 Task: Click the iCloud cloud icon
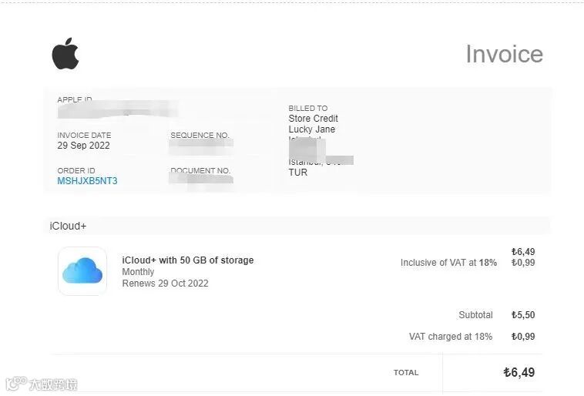click(82, 271)
